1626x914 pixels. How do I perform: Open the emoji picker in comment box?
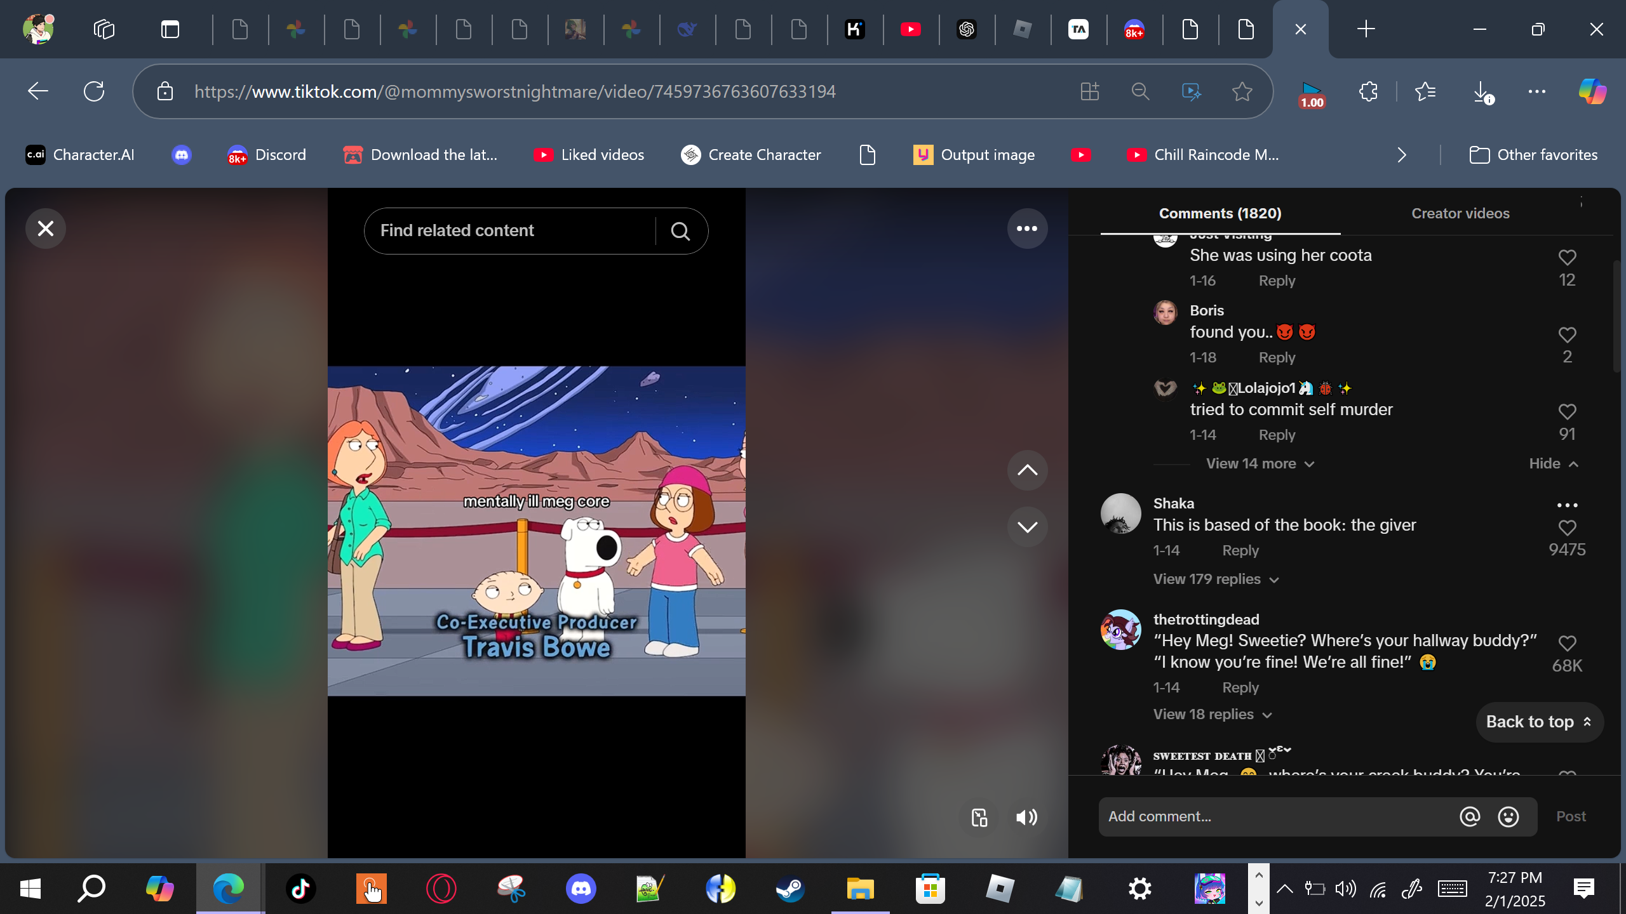(1508, 817)
